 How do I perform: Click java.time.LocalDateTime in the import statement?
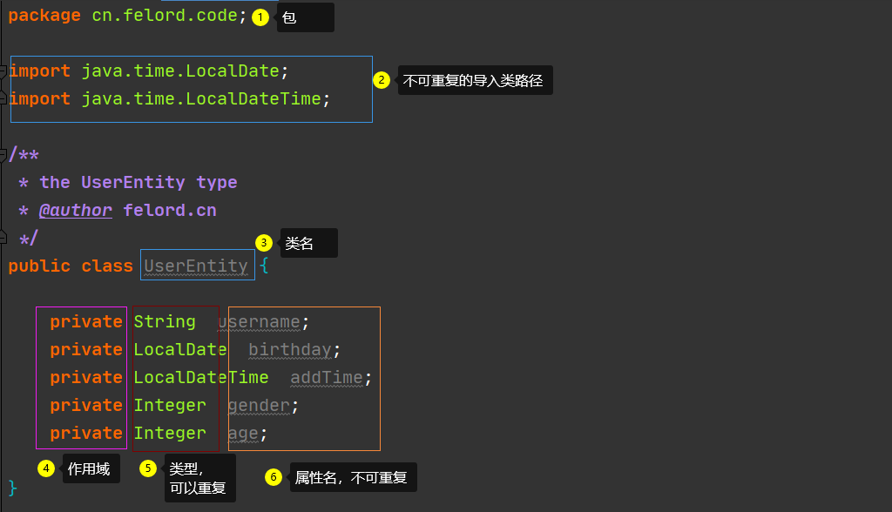pyautogui.click(x=200, y=99)
